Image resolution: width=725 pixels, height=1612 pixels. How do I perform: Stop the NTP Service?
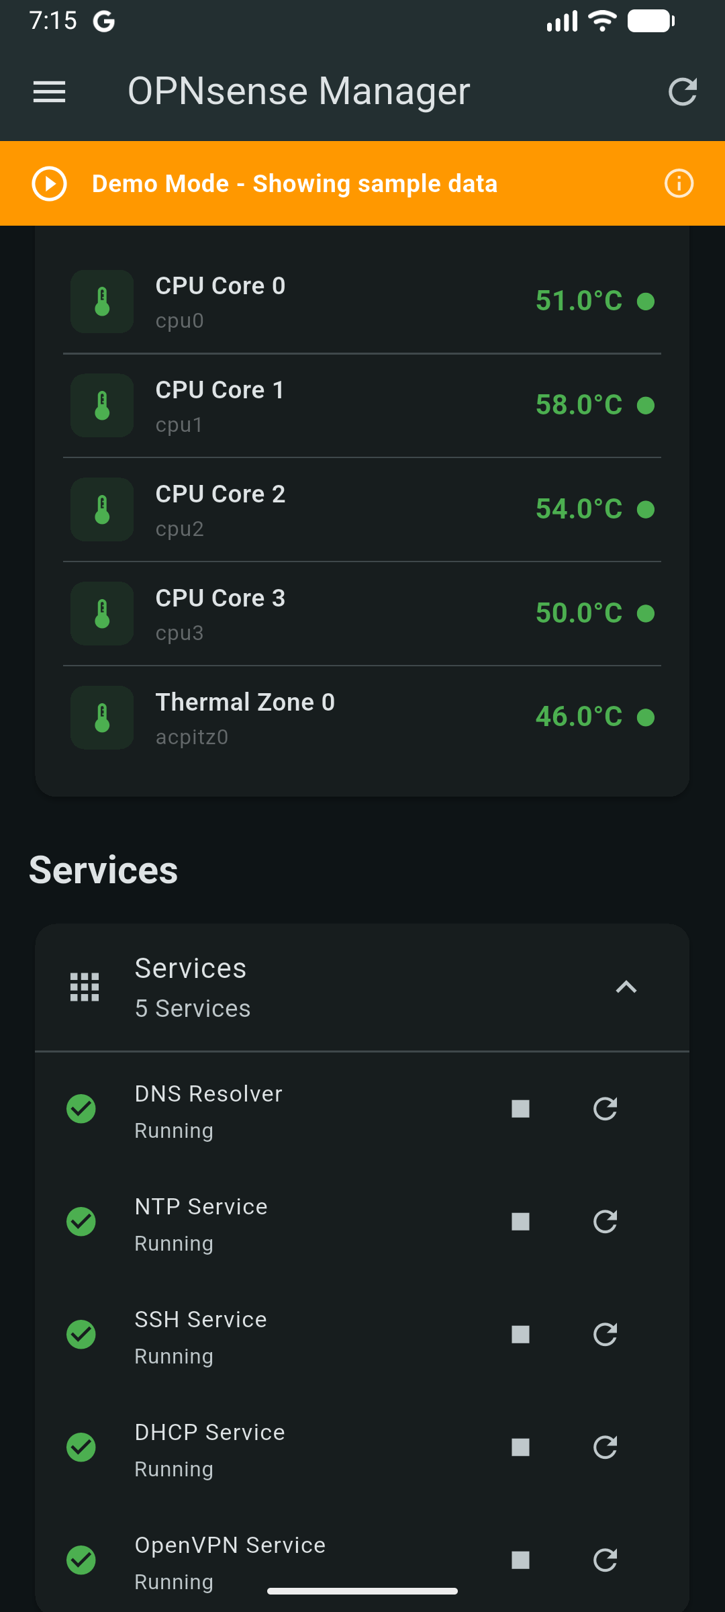[520, 1222]
